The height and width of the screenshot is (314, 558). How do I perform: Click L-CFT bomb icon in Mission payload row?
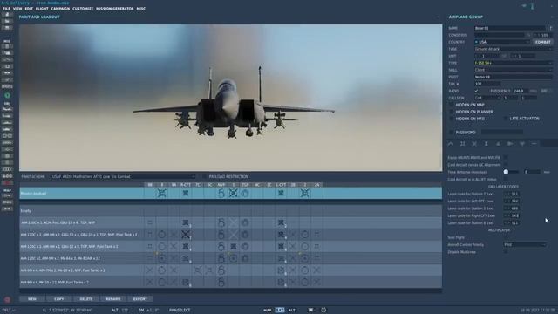[x=281, y=194]
